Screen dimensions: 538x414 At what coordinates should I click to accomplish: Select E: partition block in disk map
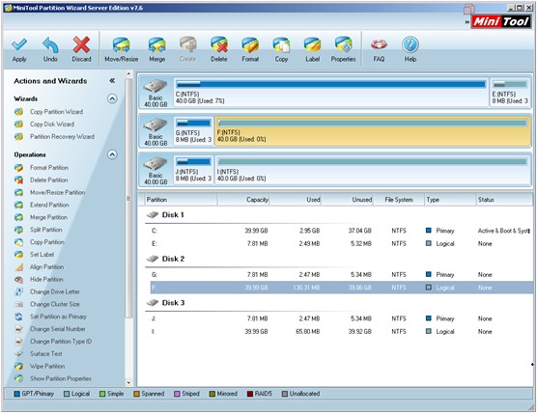click(510, 92)
